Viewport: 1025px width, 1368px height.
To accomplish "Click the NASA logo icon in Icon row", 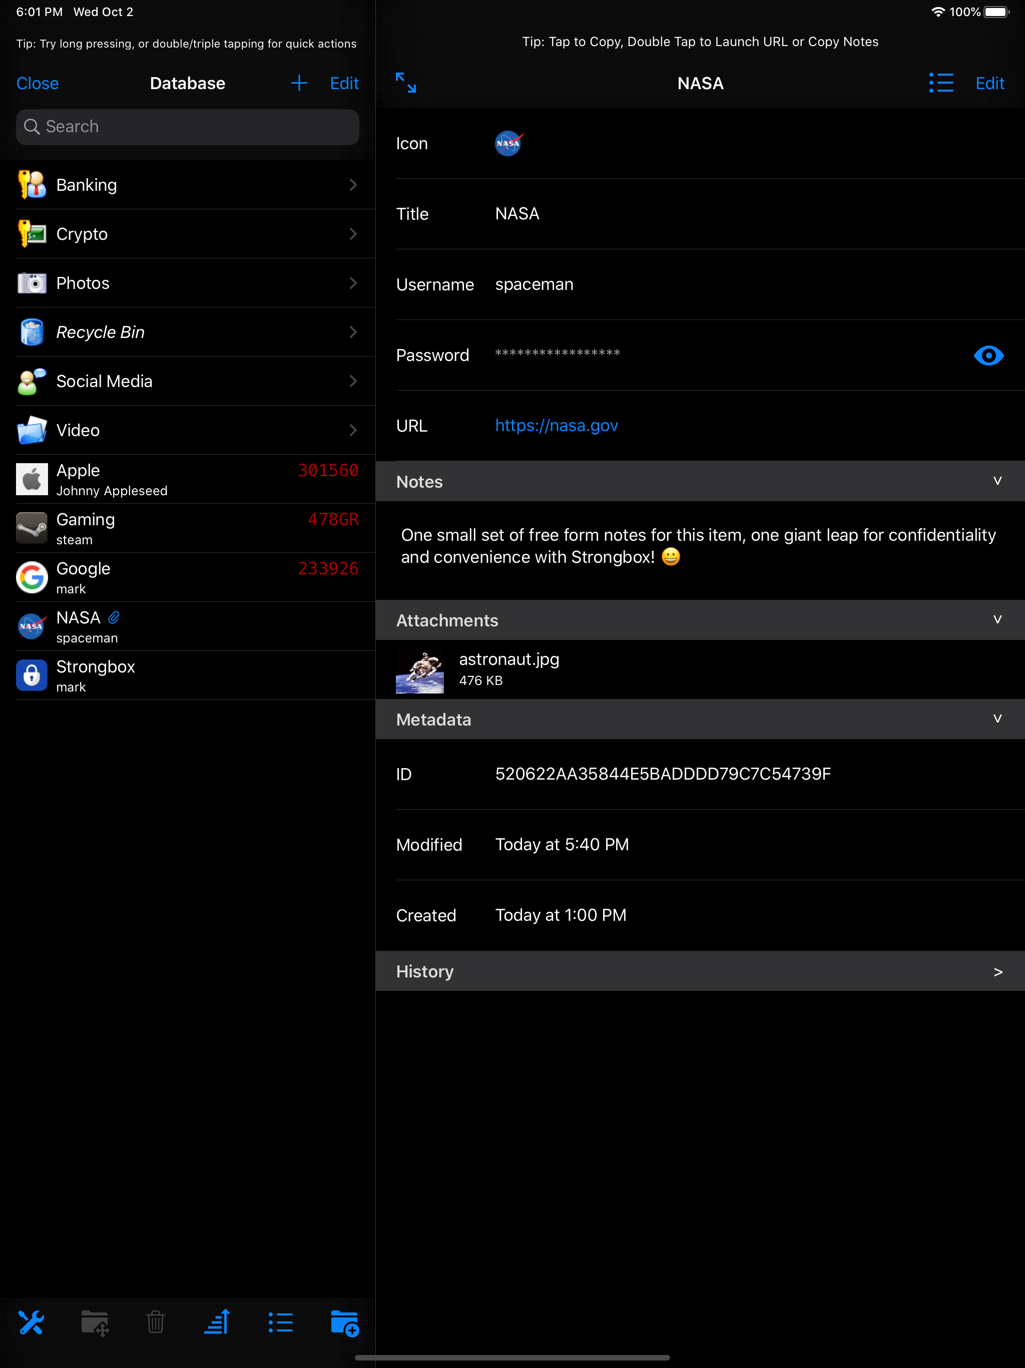I will coord(508,144).
